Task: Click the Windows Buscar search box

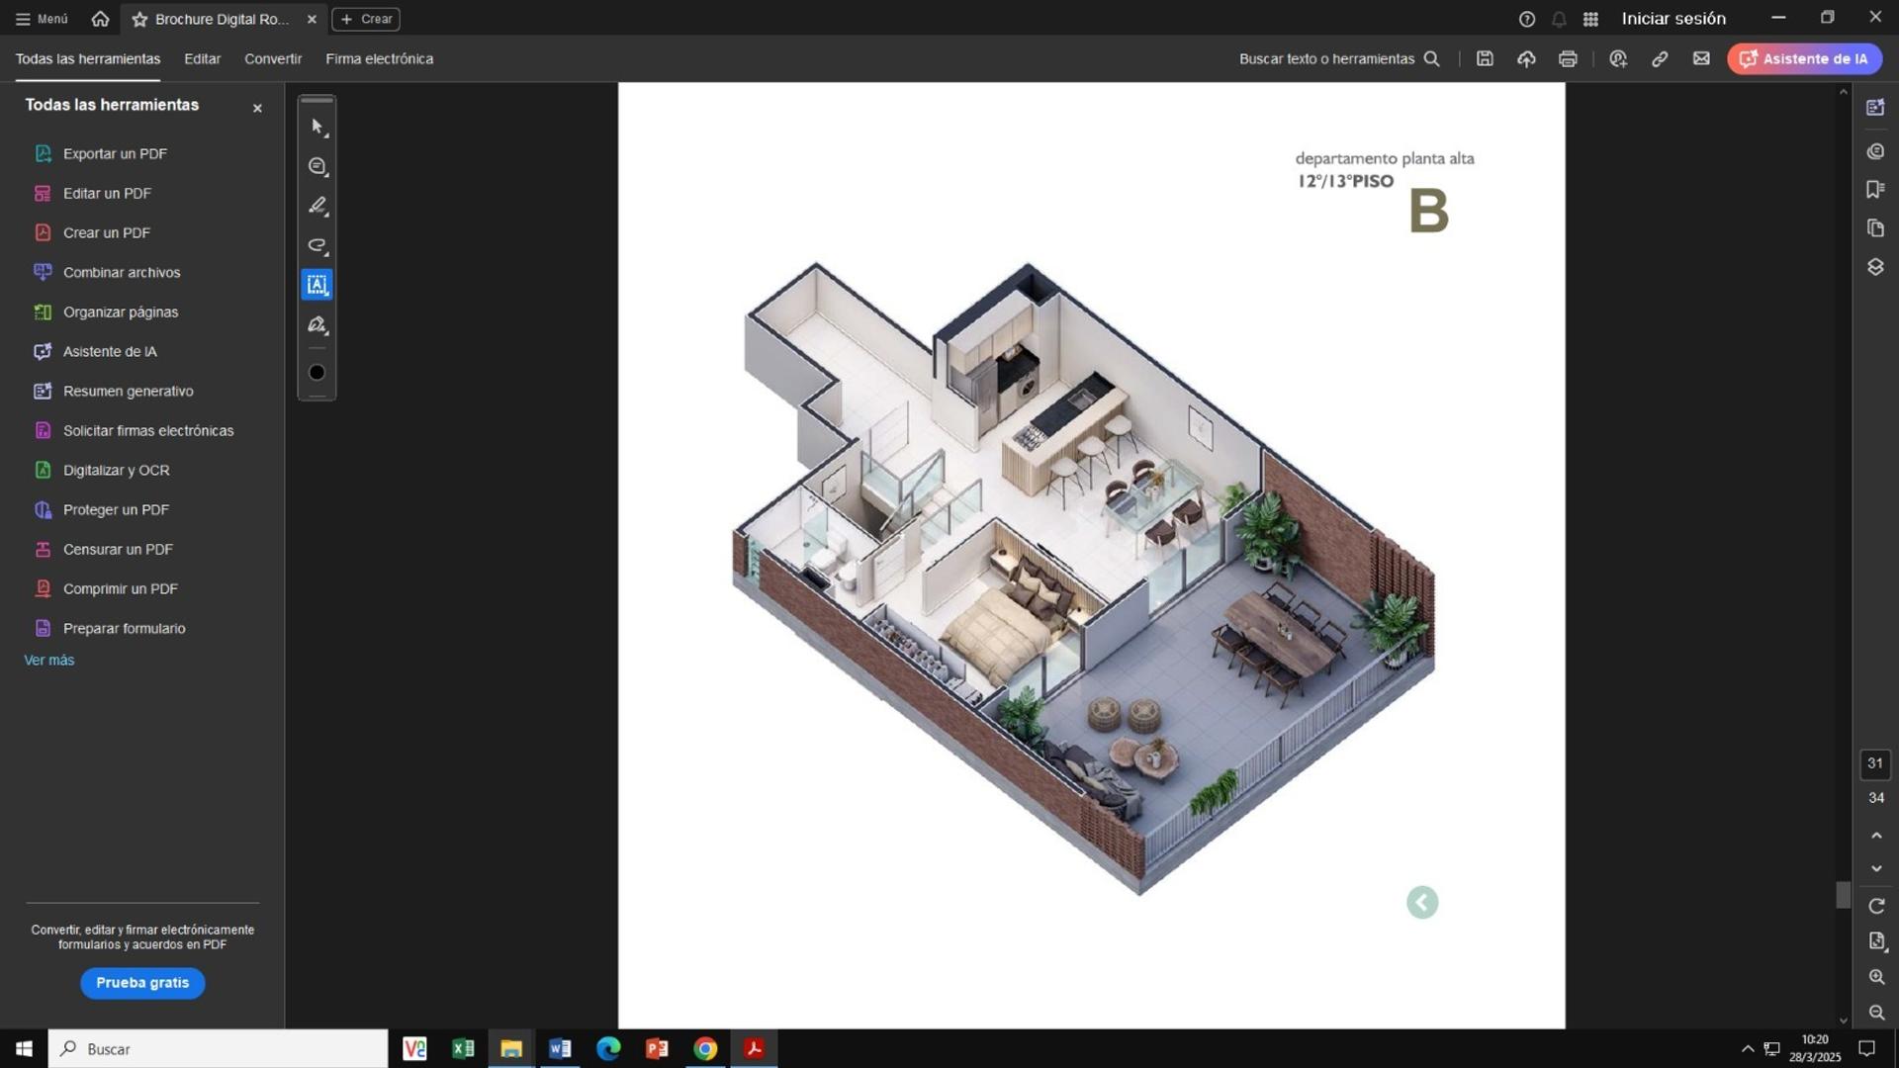Action: (x=218, y=1048)
